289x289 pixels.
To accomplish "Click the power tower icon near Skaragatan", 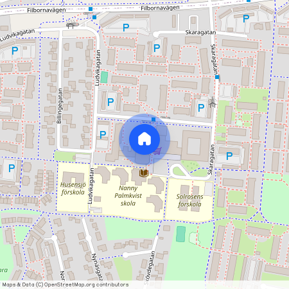I will tap(213, 102).
